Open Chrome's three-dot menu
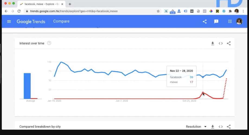249x135 pixels. 243,11
